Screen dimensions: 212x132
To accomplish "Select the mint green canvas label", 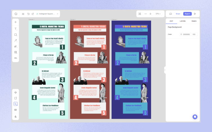I will 31,20.
